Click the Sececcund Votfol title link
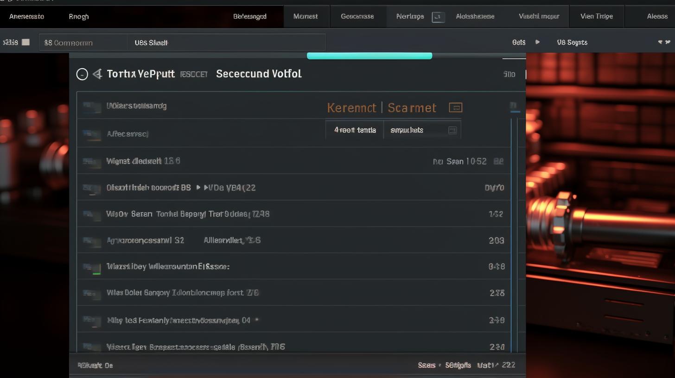The image size is (675, 378). click(259, 74)
